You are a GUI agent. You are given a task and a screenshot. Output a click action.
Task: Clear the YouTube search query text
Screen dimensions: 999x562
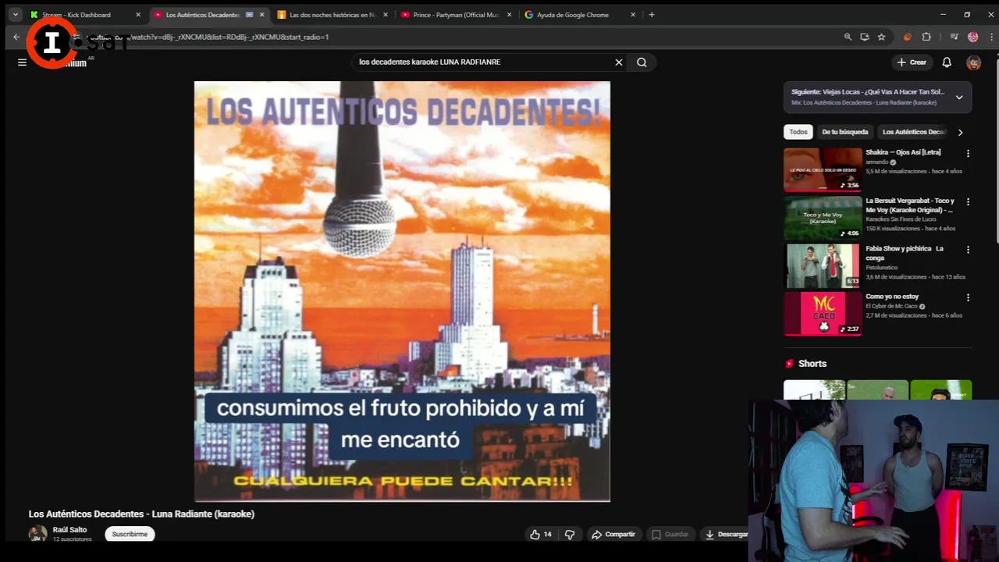(619, 62)
